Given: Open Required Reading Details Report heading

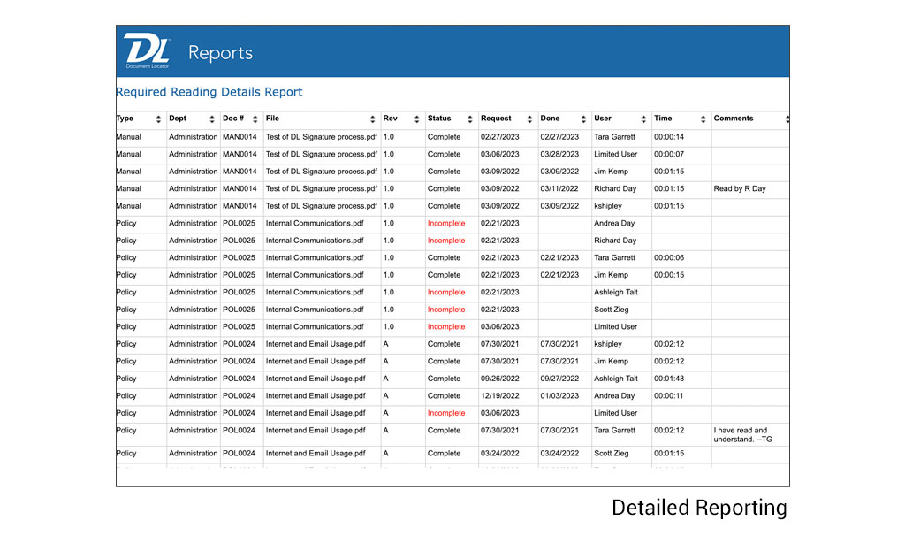Looking at the screenshot, I should pyautogui.click(x=209, y=92).
